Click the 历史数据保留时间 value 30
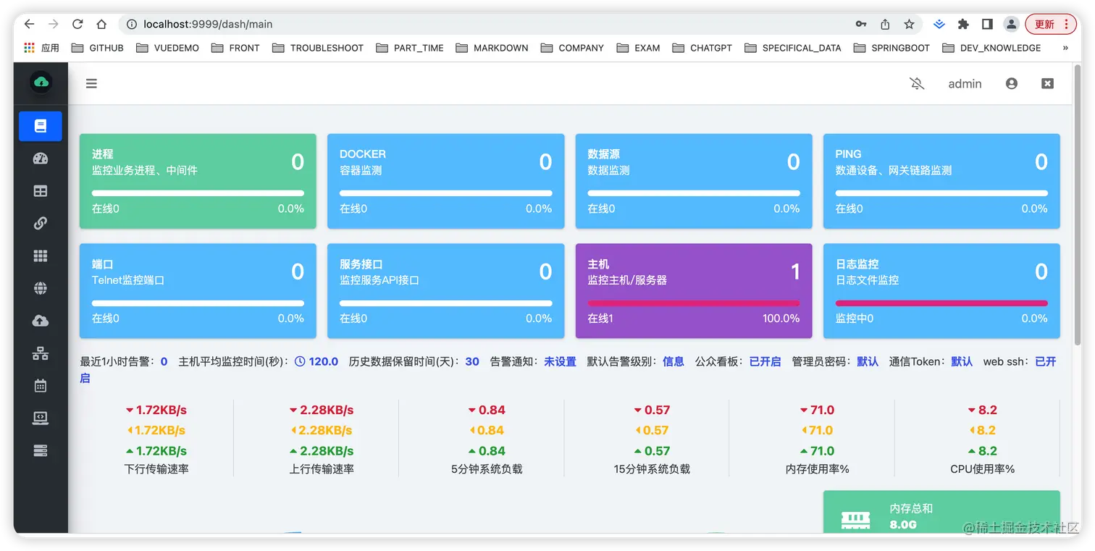The image size is (1095, 551). 472,361
